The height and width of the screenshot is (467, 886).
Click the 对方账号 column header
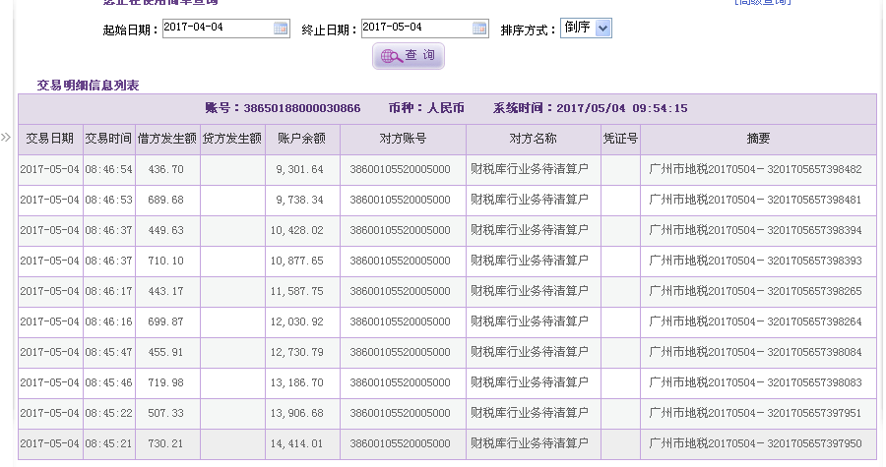(403, 139)
